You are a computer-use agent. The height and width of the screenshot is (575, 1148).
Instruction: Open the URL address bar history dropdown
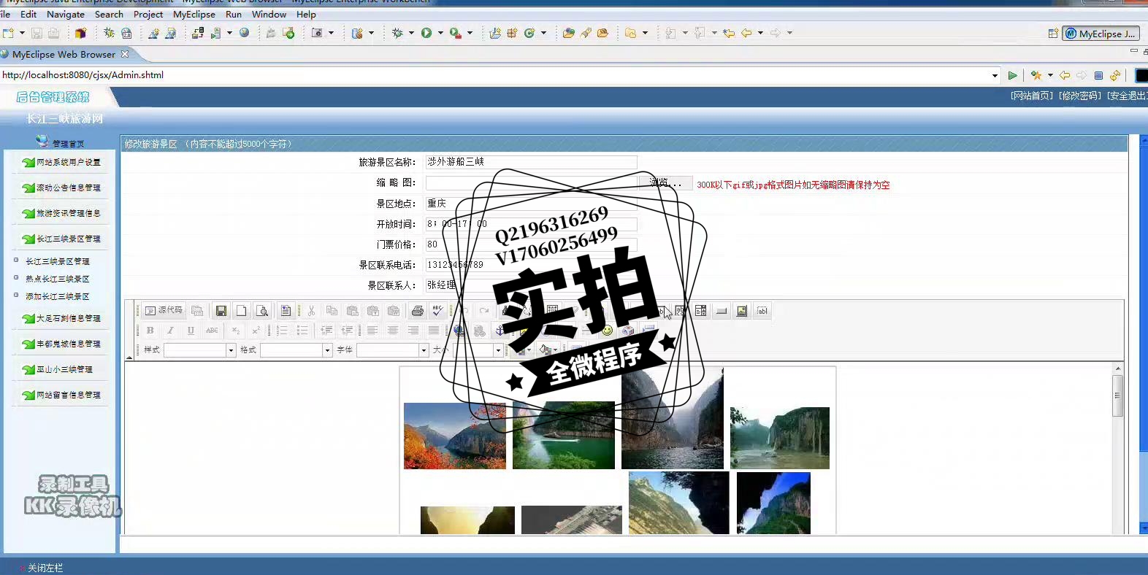[x=995, y=75]
